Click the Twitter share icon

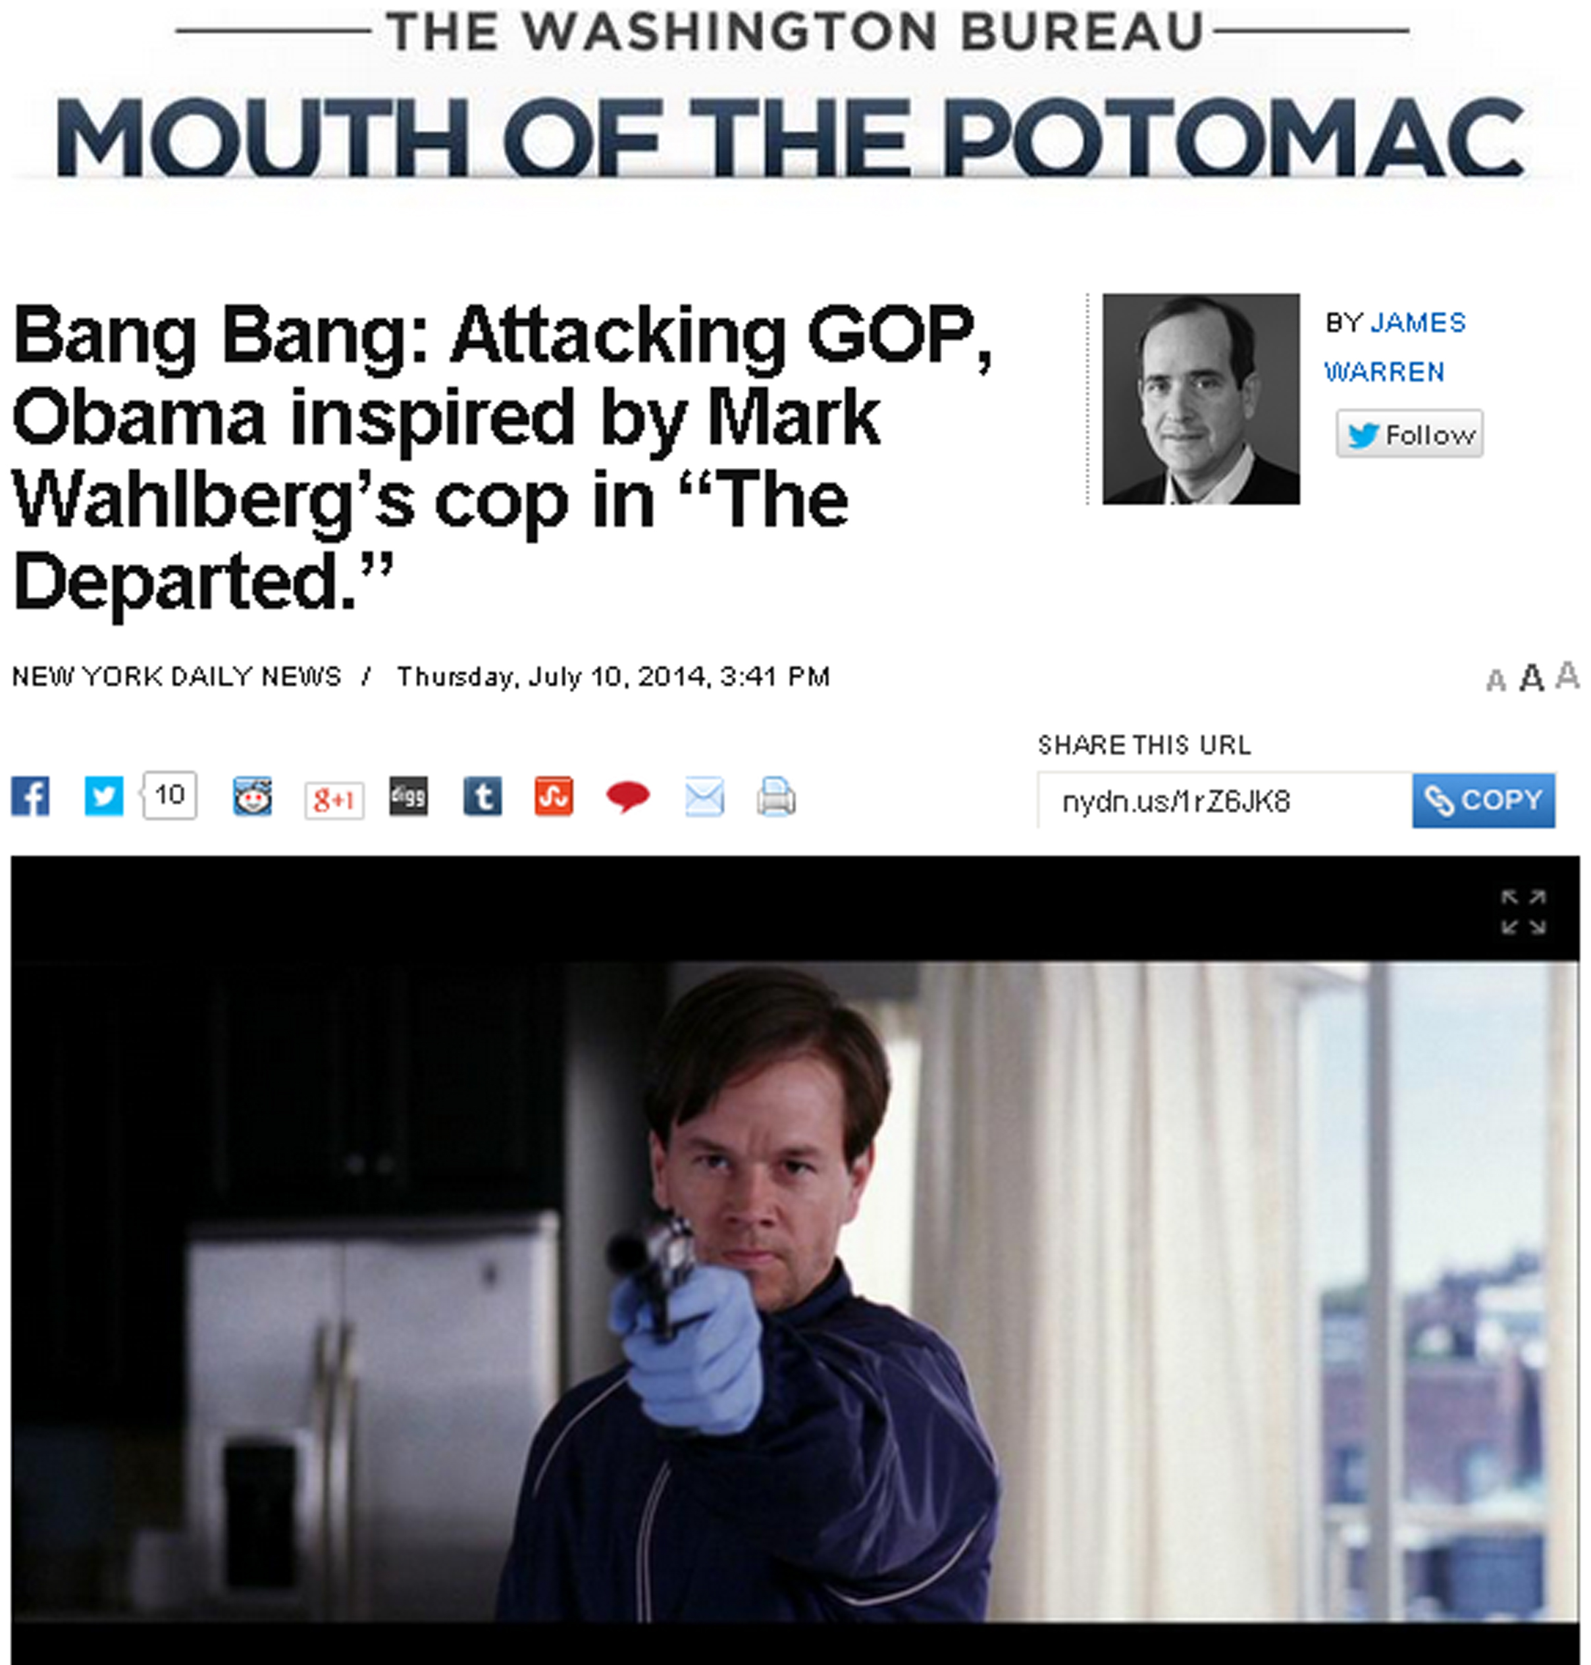(x=103, y=797)
